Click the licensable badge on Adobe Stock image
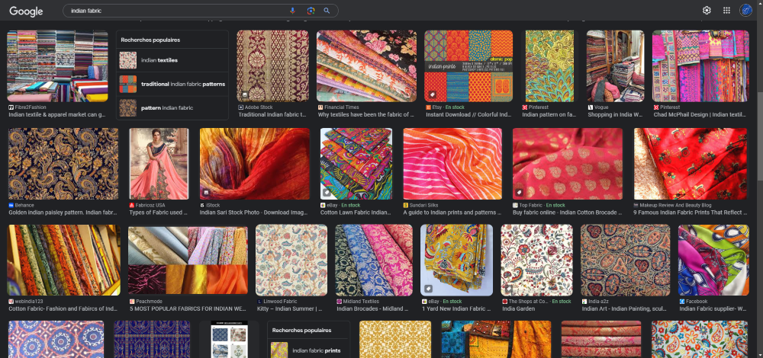The image size is (763, 358). (x=244, y=94)
